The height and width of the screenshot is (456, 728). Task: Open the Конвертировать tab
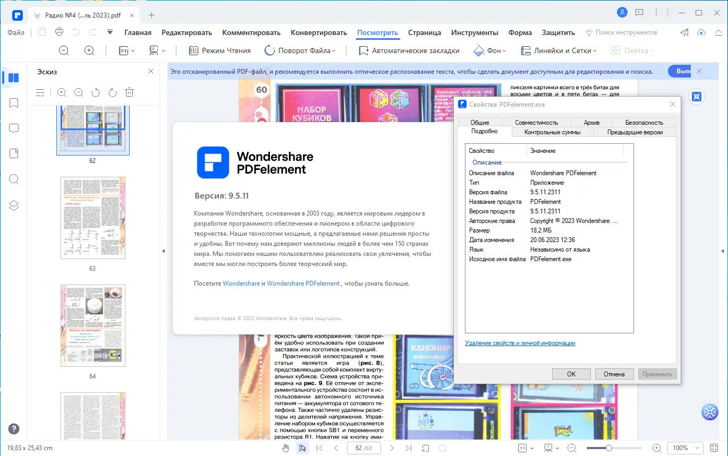tap(319, 32)
